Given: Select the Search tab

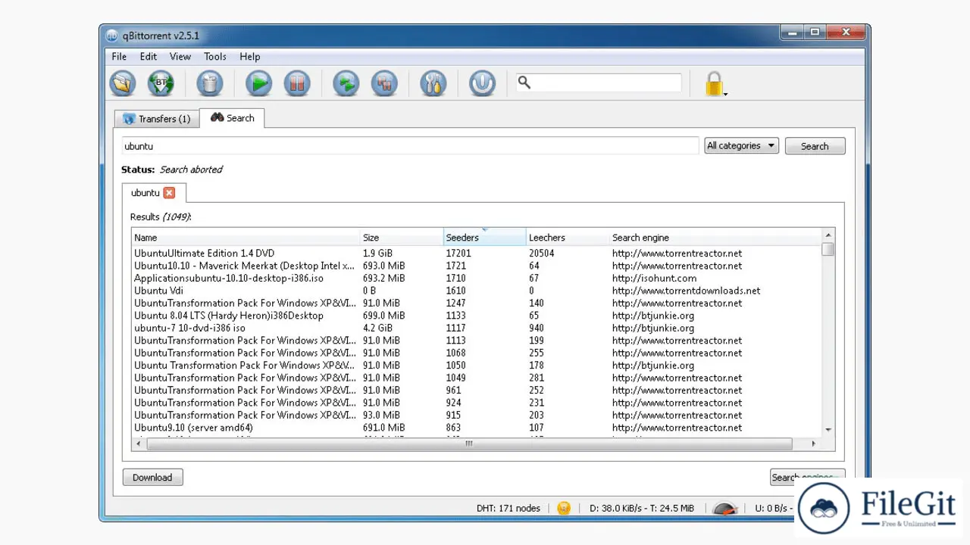Looking at the screenshot, I should pos(232,118).
